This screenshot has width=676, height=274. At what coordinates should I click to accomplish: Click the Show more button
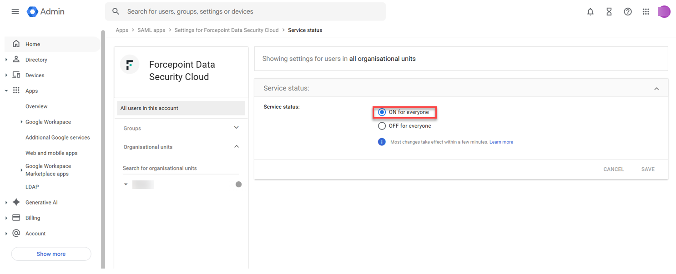tap(51, 254)
